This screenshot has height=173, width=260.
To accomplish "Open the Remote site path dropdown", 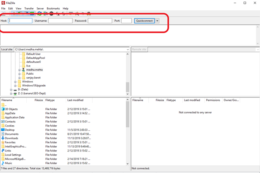I will tap(258, 49).
